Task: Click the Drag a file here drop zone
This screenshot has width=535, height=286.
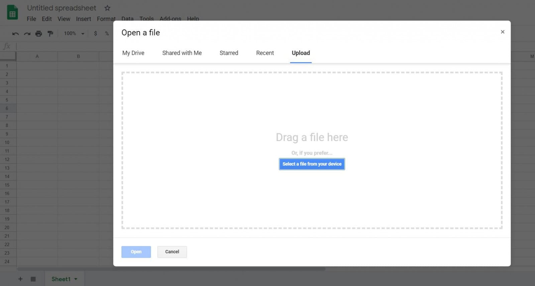Action: coord(312,150)
